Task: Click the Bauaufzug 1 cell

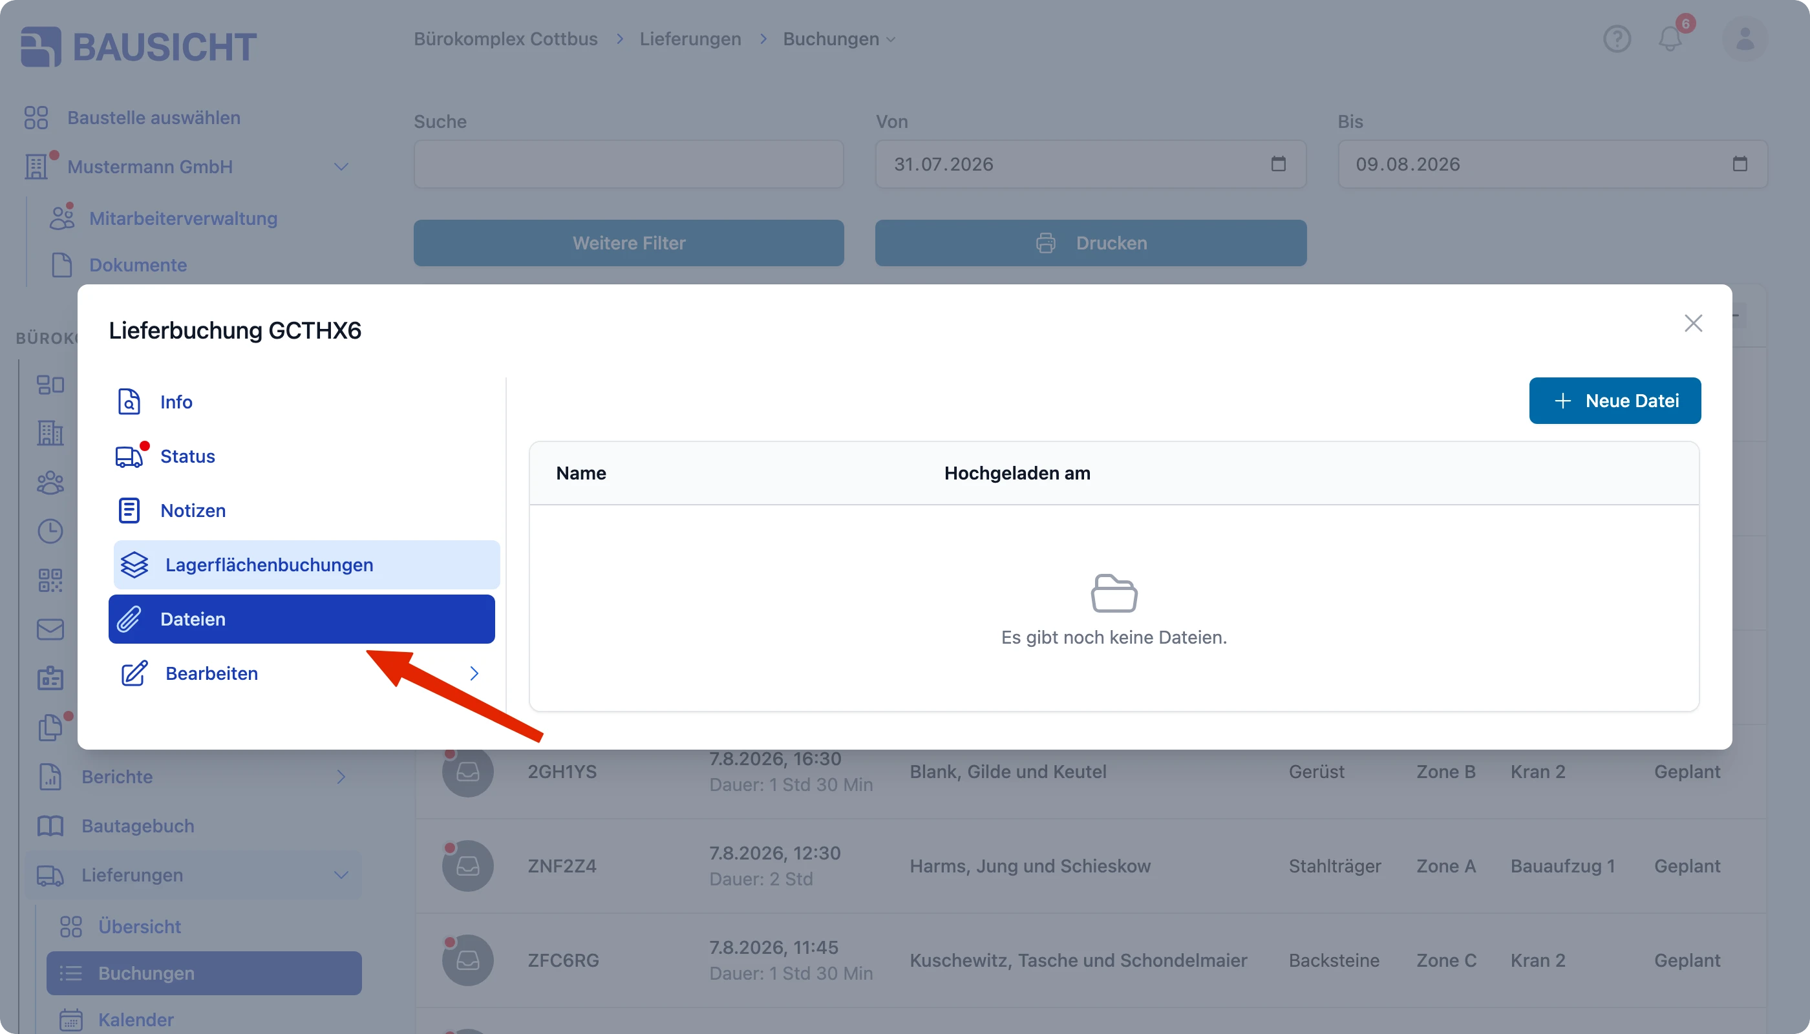Action: [1563, 867]
